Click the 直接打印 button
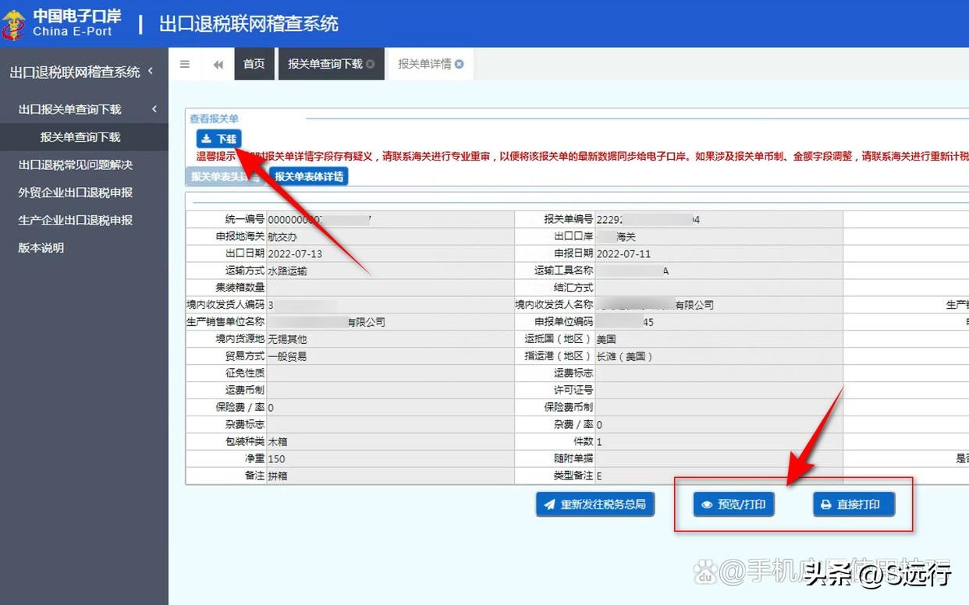 (854, 504)
